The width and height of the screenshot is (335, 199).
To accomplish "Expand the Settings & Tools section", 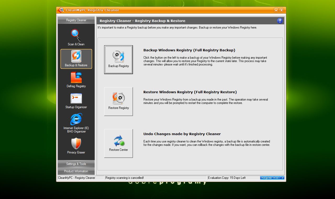I will point(76,164).
